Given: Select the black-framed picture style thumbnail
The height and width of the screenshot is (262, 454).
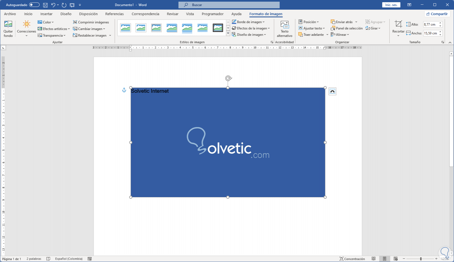Looking at the screenshot, I should click(x=218, y=28).
